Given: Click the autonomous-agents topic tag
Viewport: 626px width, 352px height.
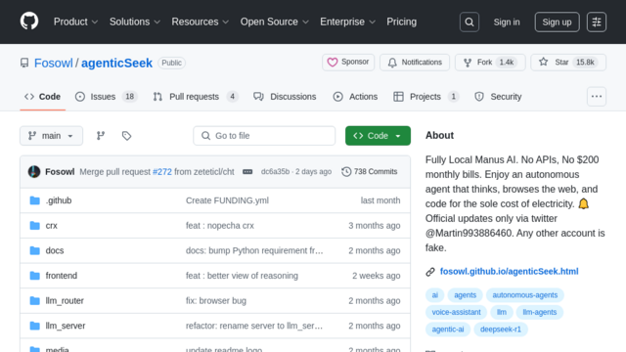Looking at the screenshot, I should point(524,295).
